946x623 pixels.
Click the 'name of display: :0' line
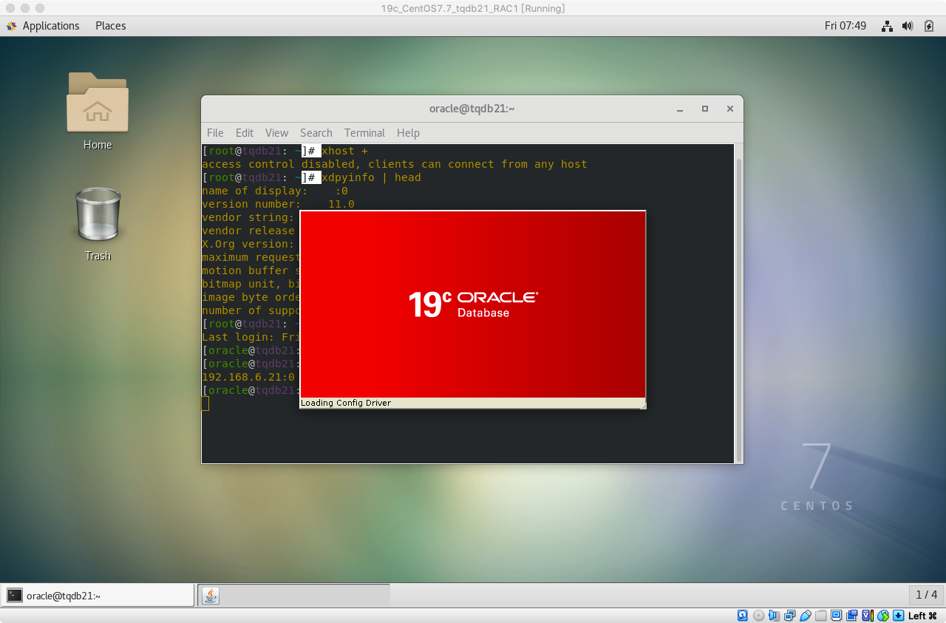pyautogui.click(x=275, y=191)
